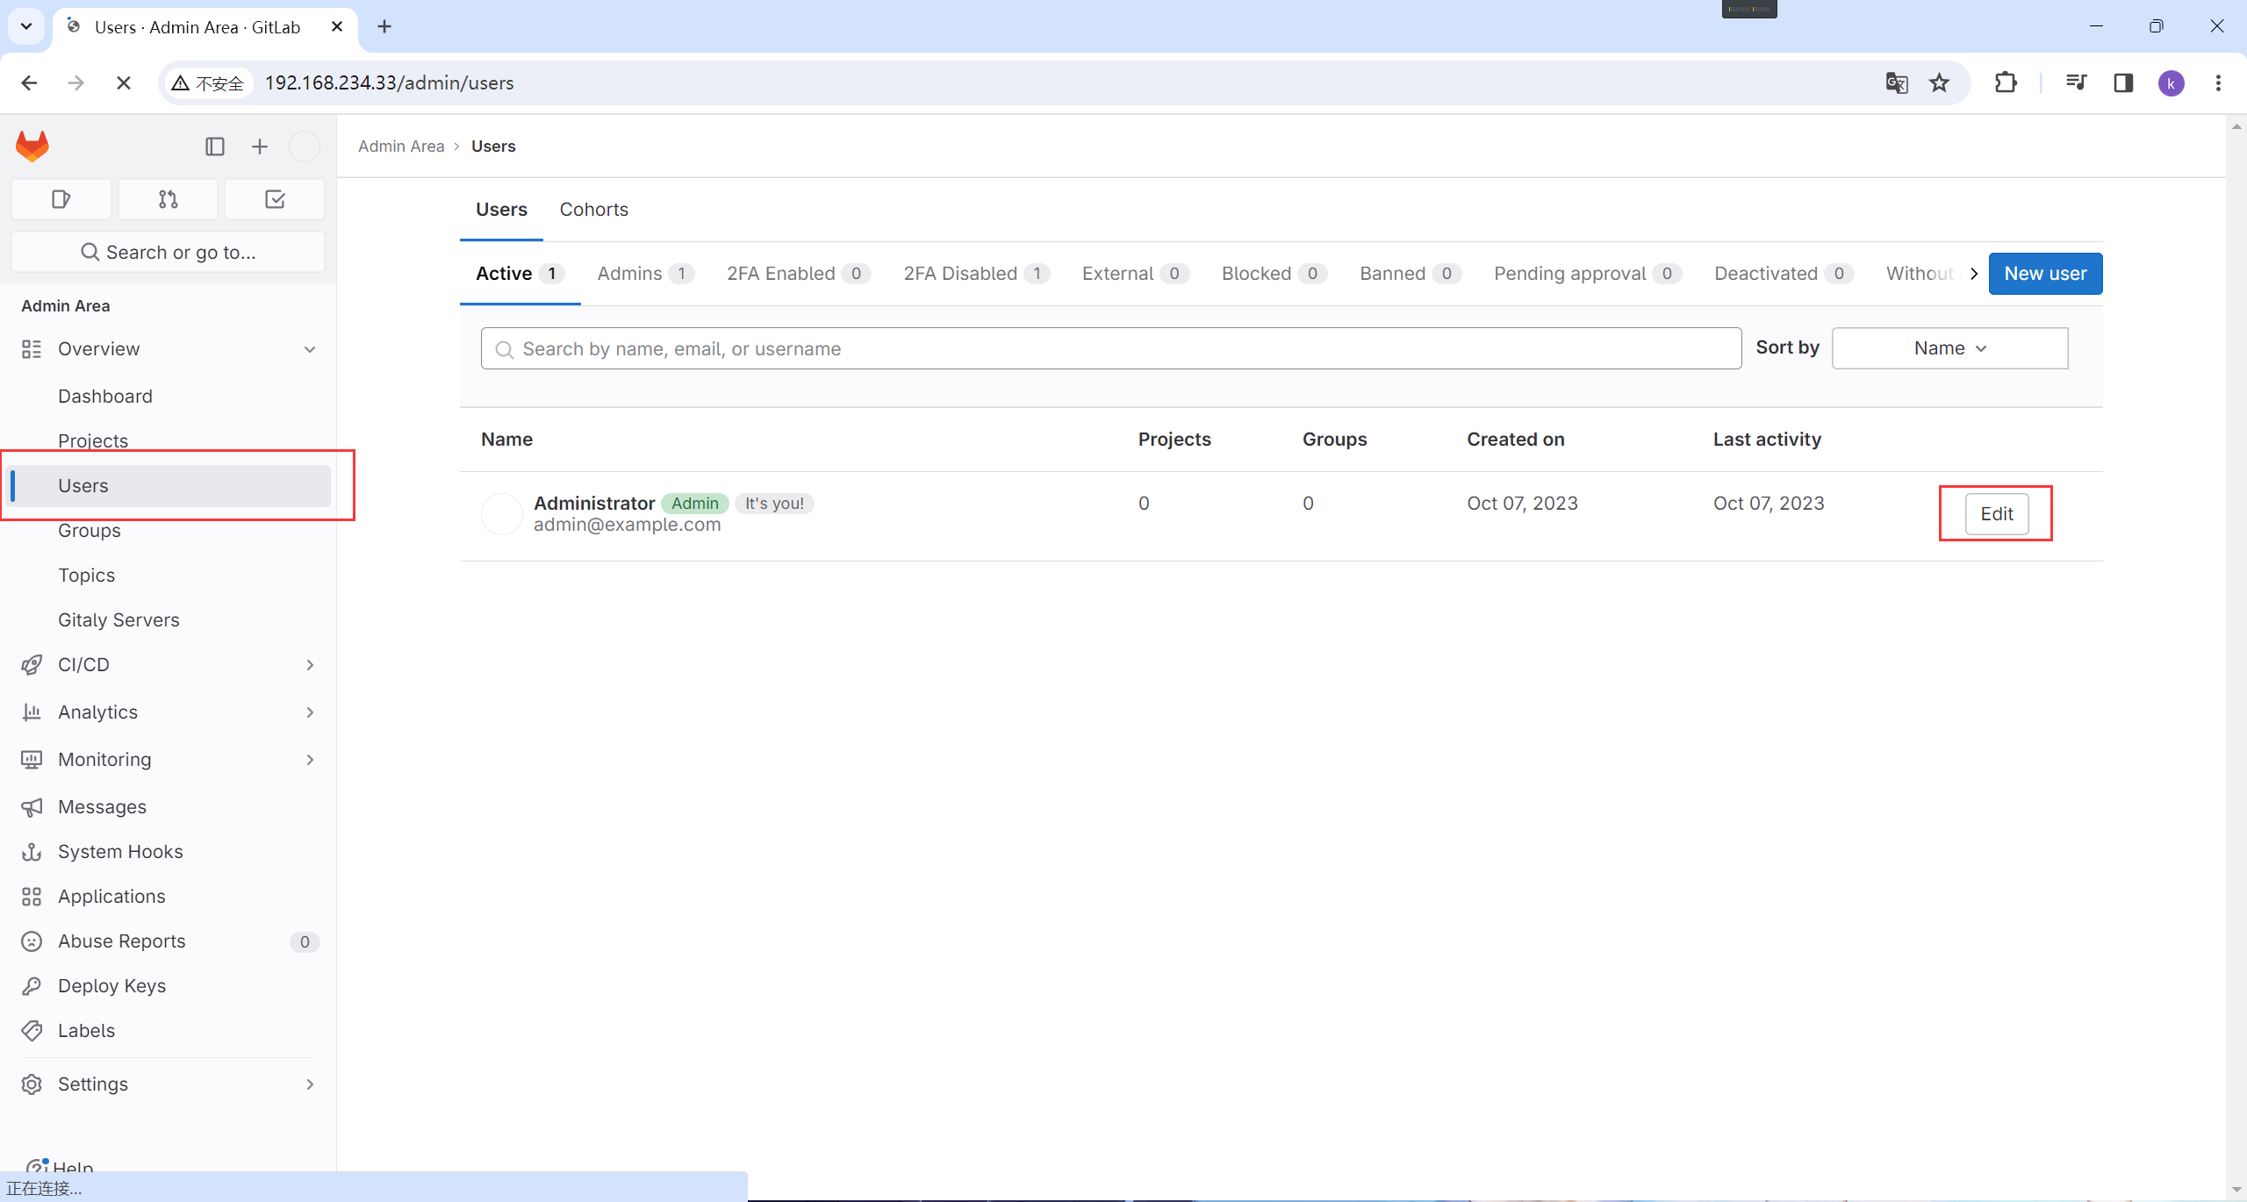Select the 2FA Disabled filter tab

point(974,274)
